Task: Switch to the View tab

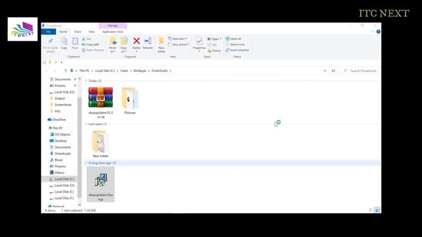Action: (x=92, y=32)
